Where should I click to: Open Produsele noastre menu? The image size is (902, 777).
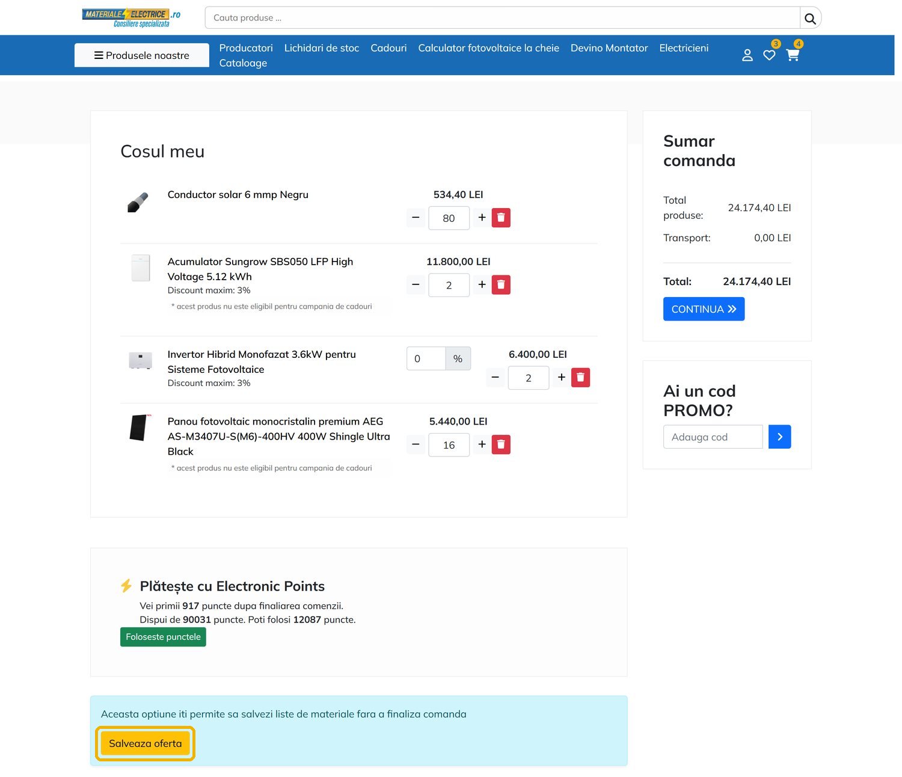pos(142,55)
